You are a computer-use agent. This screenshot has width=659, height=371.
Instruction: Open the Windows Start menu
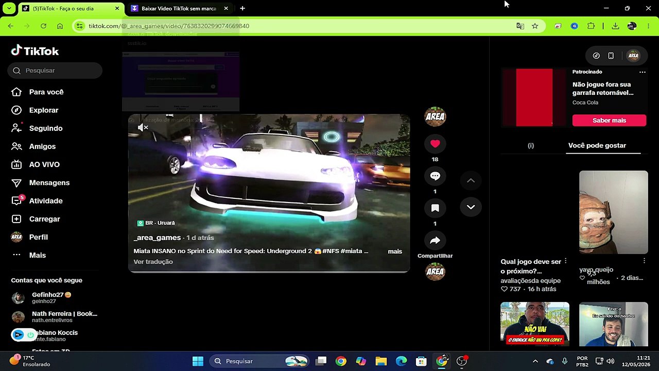(198, 361)
